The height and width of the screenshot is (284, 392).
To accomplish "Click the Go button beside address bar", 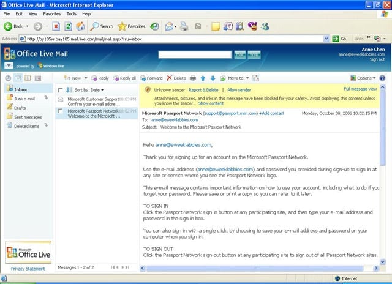I will (x=339, y=39).
